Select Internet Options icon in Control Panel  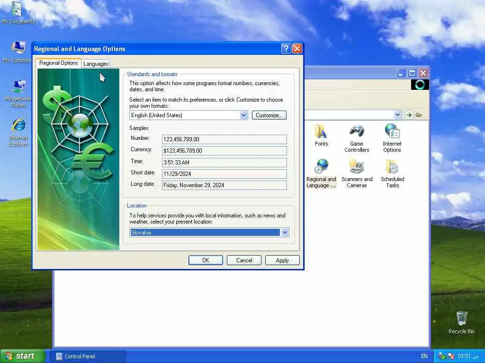[x=392, y=138]
